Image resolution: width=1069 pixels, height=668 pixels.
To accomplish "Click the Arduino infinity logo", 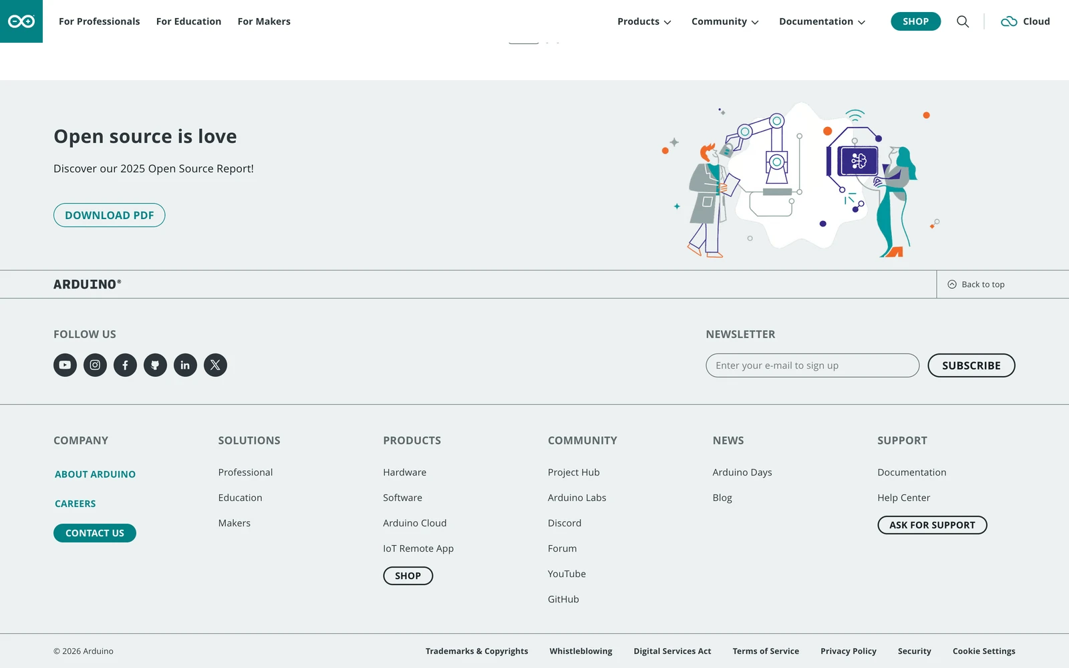I will coord(21,21).
